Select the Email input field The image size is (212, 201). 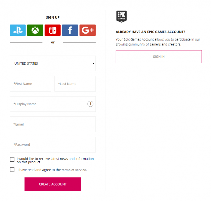point(53,124)
